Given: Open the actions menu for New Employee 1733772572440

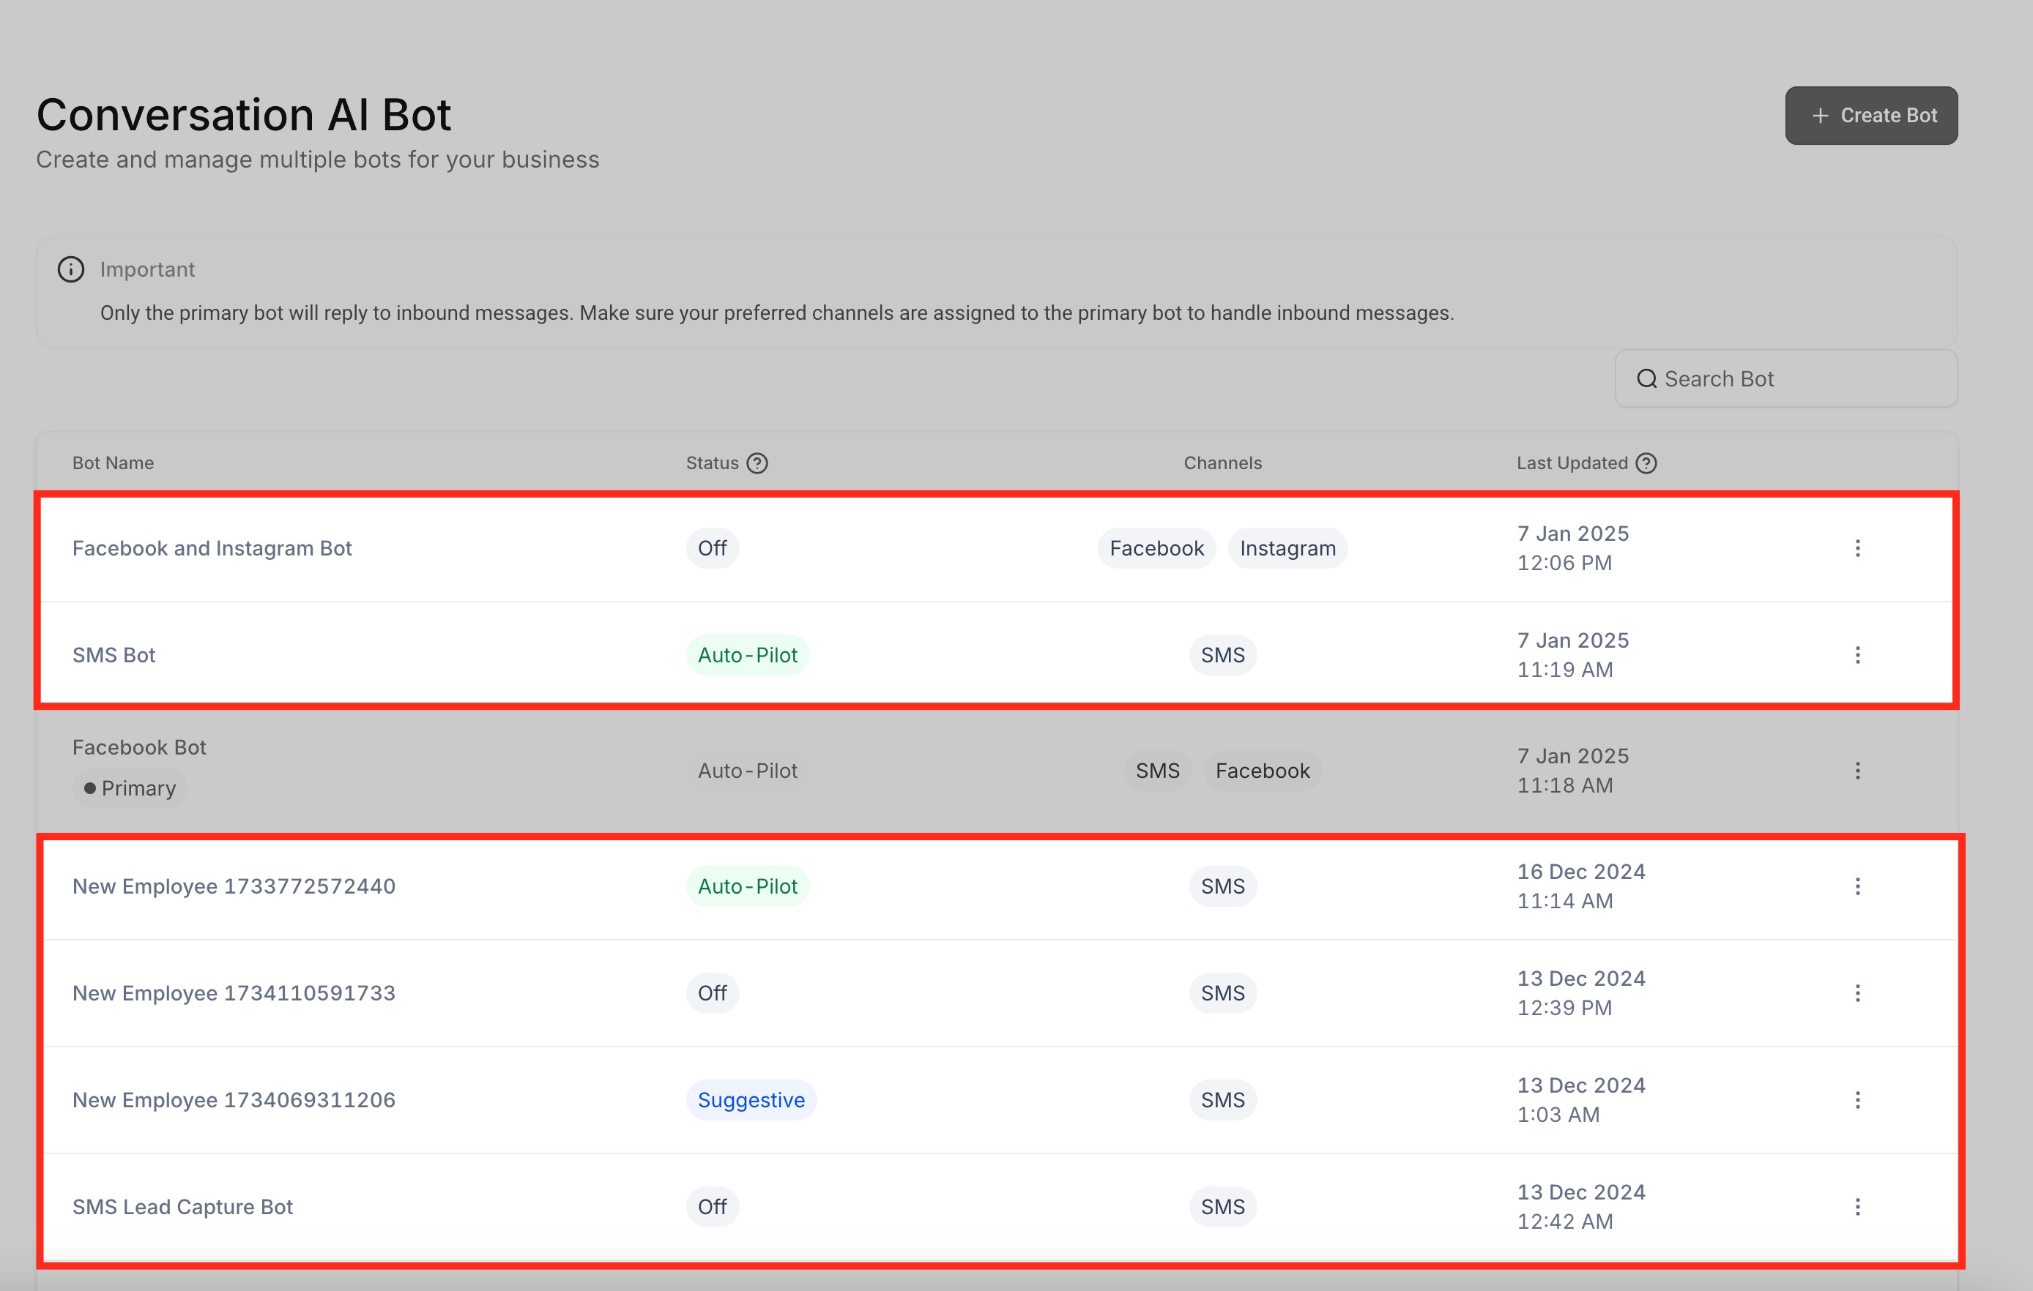Looking at the screenshot, I should pos(1857,886).
